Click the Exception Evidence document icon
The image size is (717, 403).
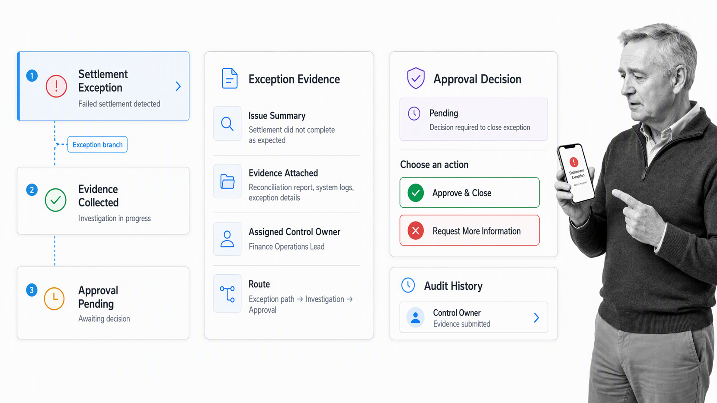[230, 79]
